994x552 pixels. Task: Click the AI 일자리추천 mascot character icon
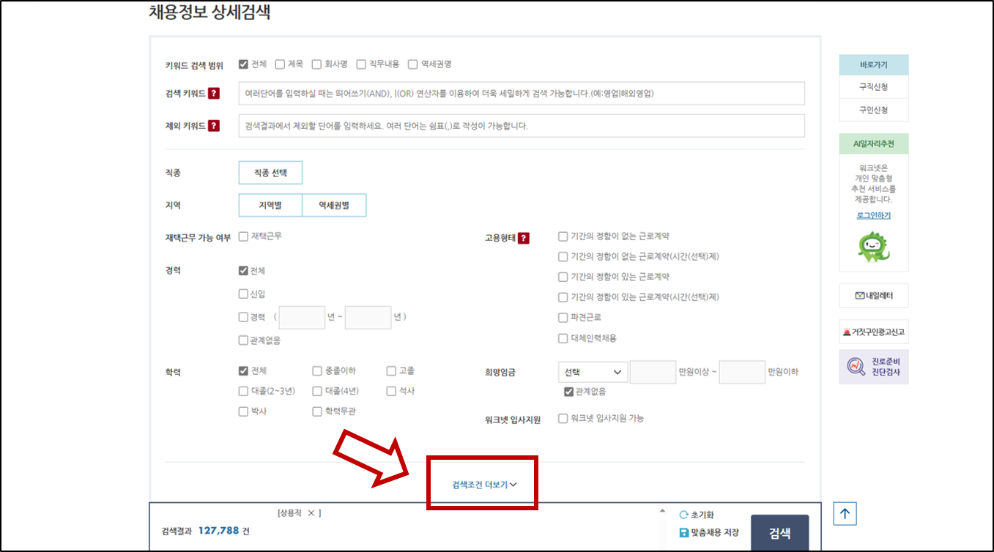[873, 248]
